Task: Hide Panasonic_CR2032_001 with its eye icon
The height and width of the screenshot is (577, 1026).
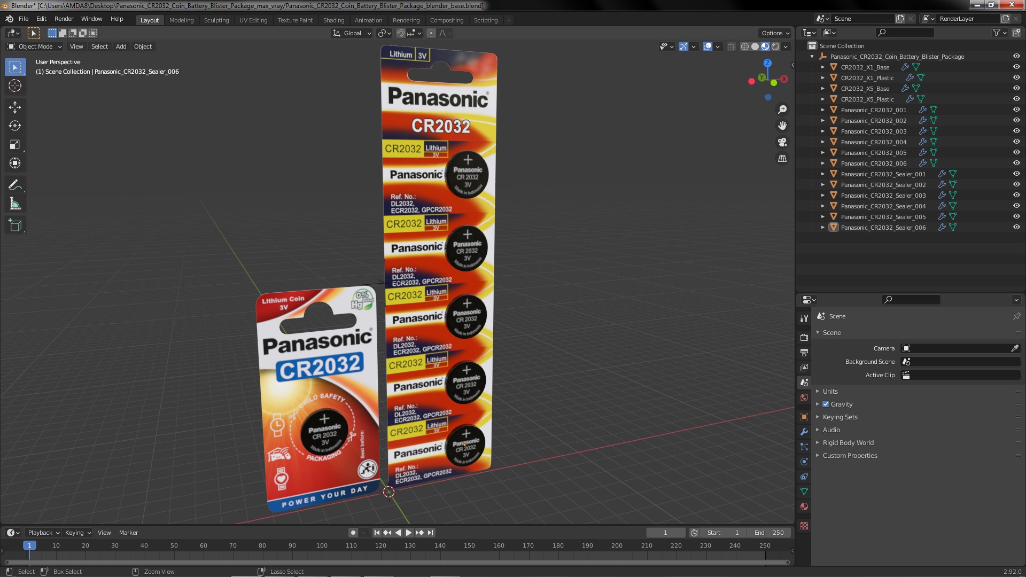Action: coord(1016,110)
